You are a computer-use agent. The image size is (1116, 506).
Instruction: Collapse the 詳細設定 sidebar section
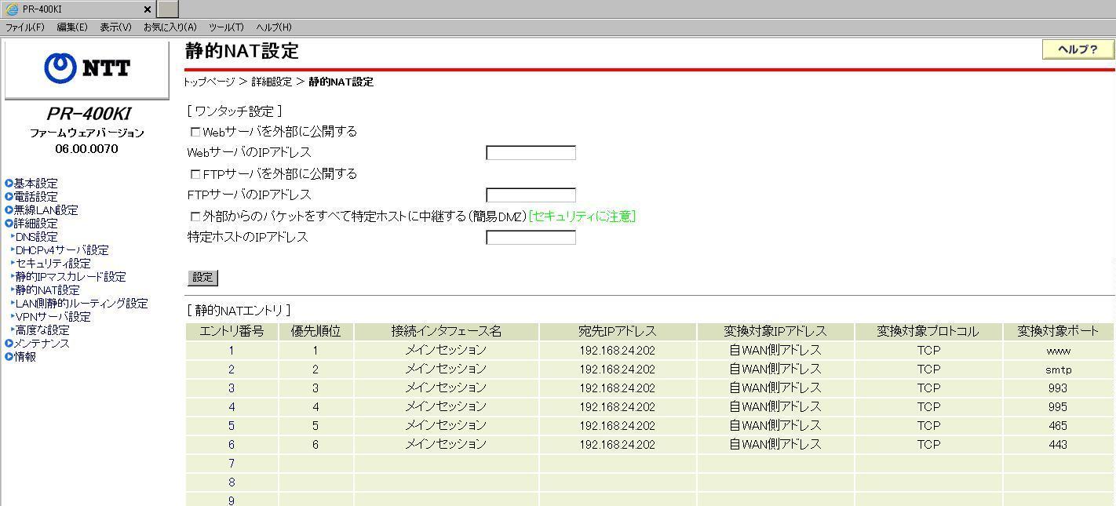(35, 224)
